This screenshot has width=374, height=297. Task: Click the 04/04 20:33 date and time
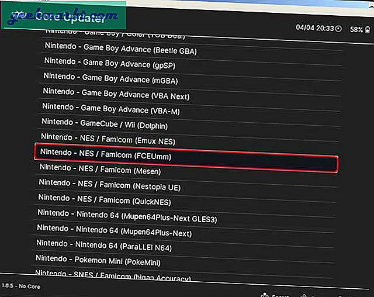(x=315, y=28)
